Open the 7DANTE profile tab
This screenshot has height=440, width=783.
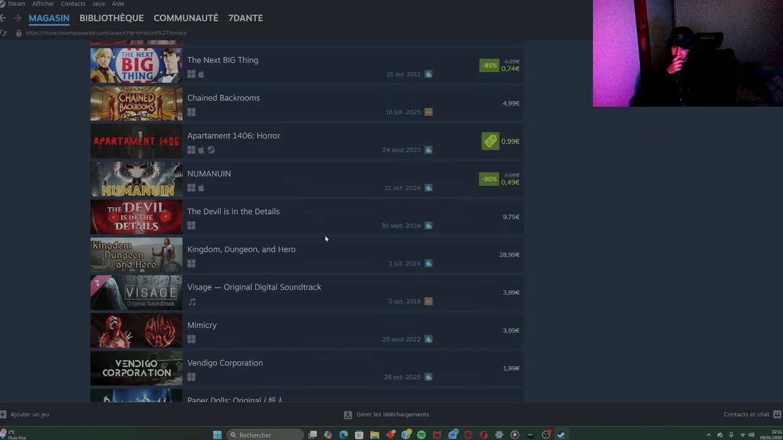click(245, 18)
